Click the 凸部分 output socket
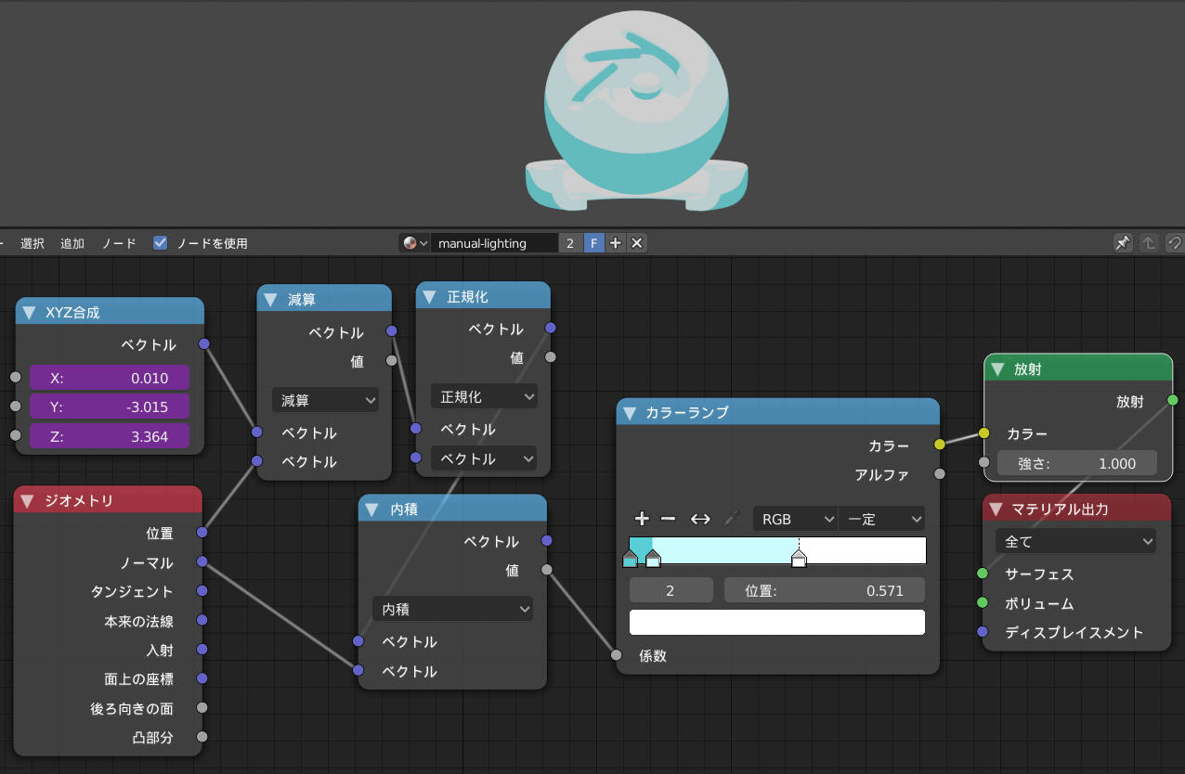The image size is (1185, 774). [x=202, y=738]
